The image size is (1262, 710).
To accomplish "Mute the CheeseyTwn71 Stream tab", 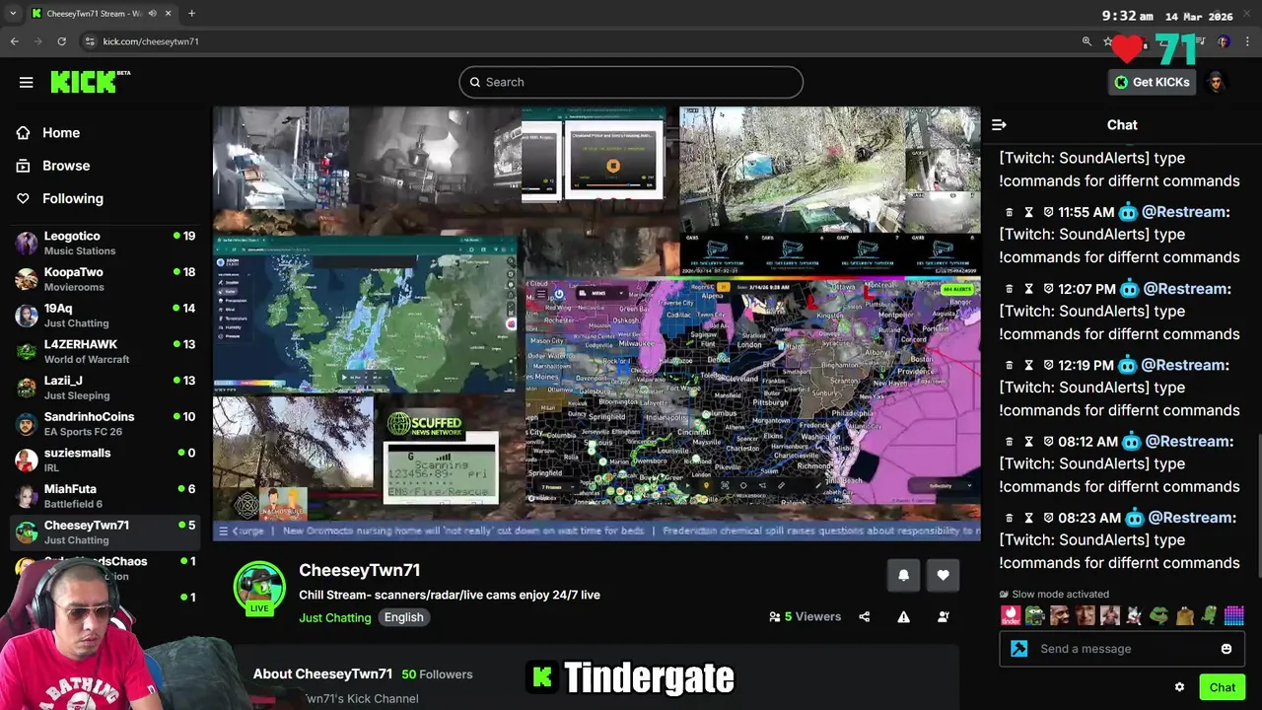I will tap(151, 14).
